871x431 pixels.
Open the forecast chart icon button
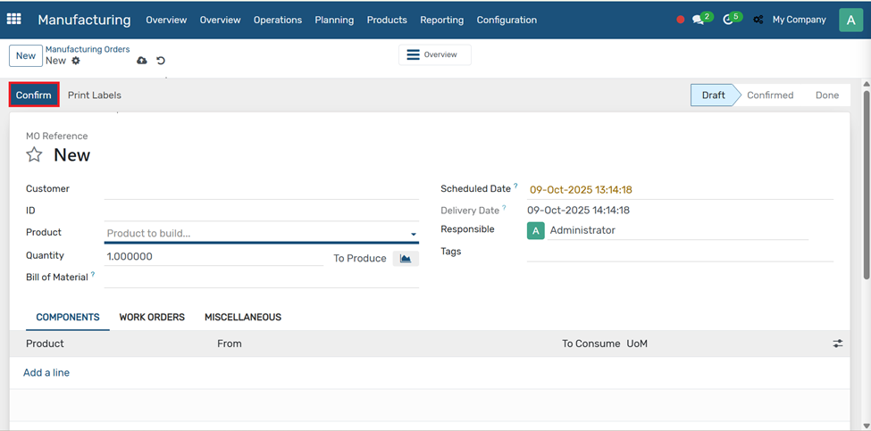point(406,258)
